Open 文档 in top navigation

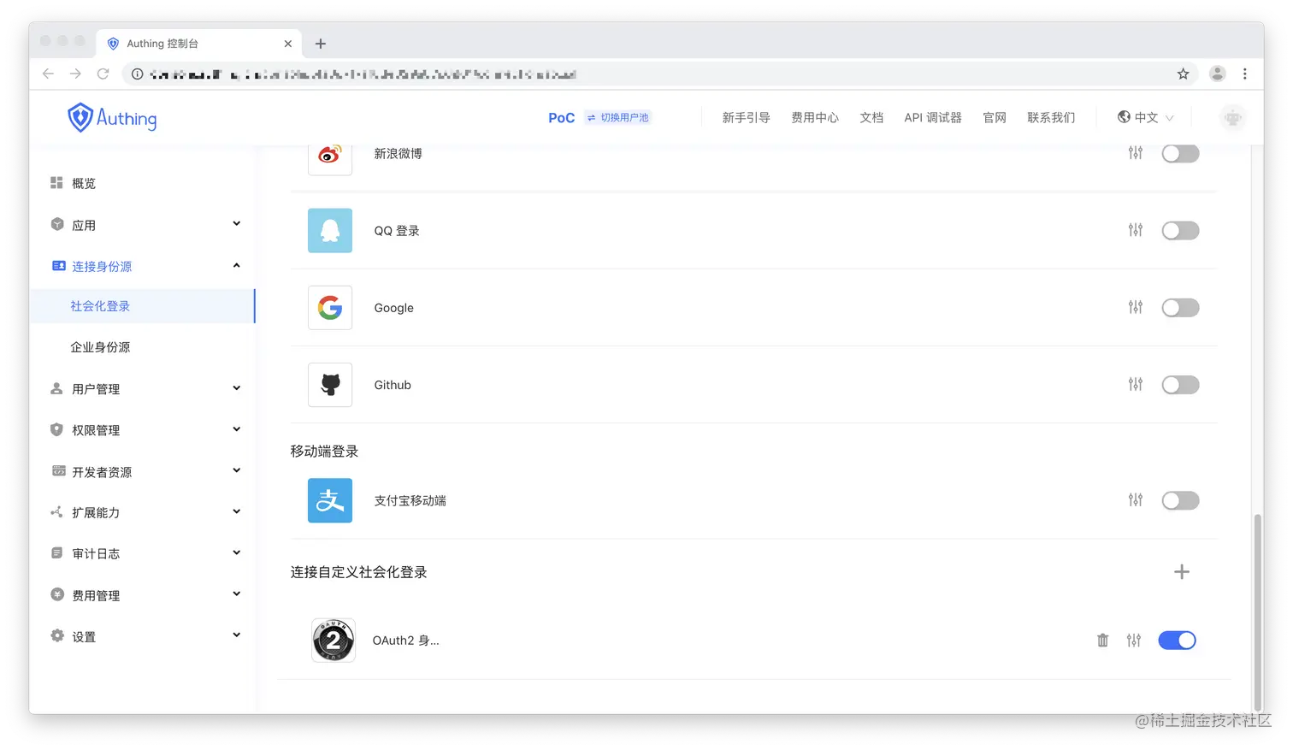871,117
